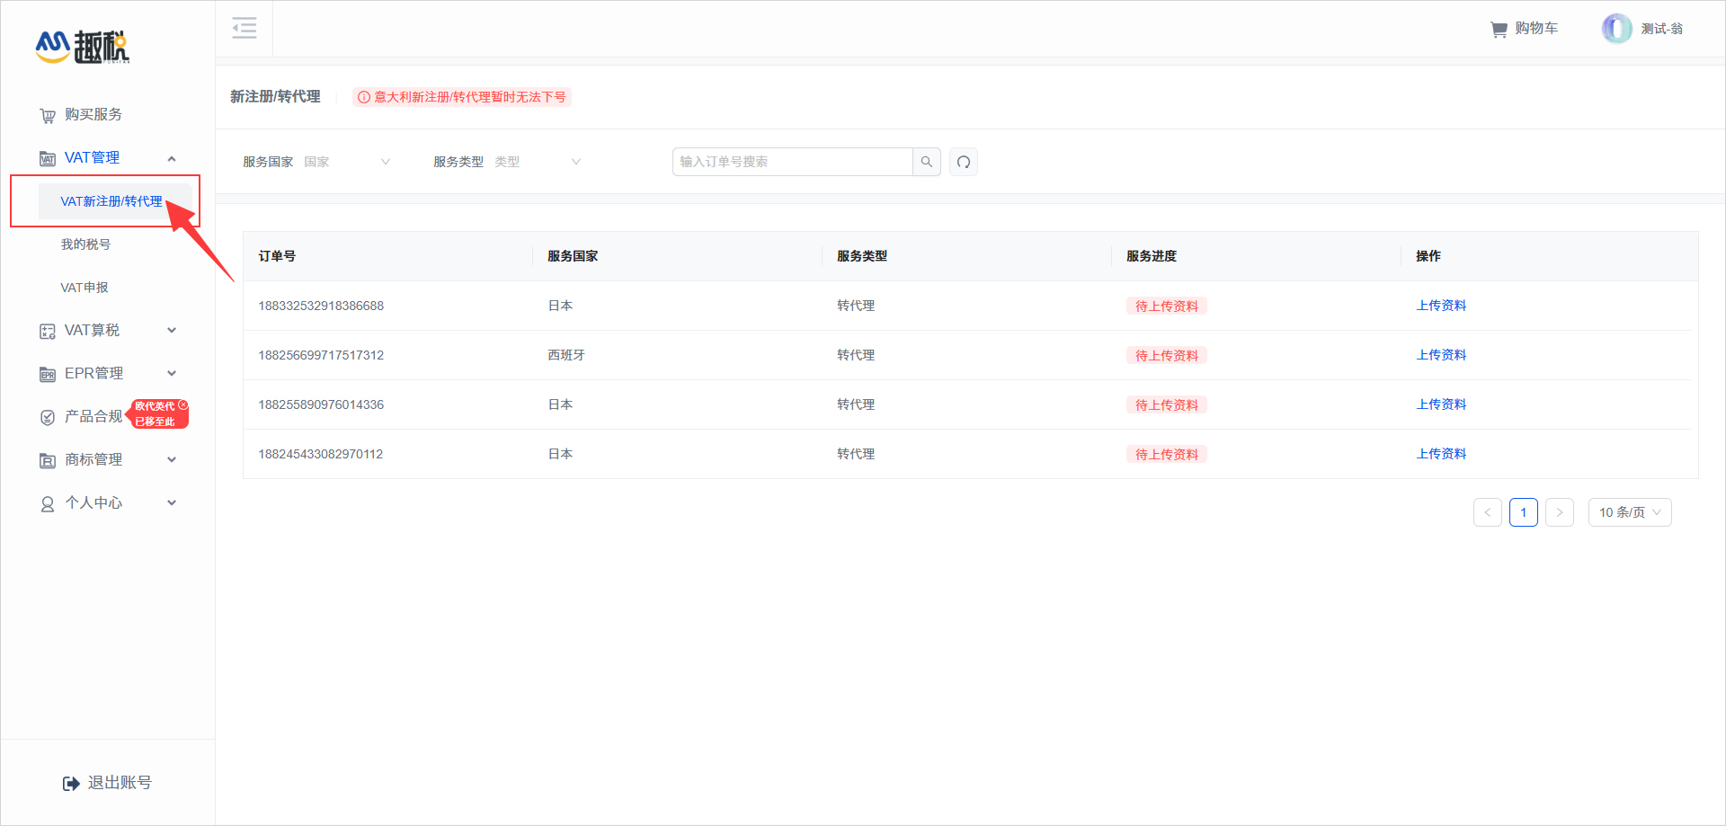Collapse the VAT管理 menu section
1726x826 pixels.
click(x=172, y=157)
